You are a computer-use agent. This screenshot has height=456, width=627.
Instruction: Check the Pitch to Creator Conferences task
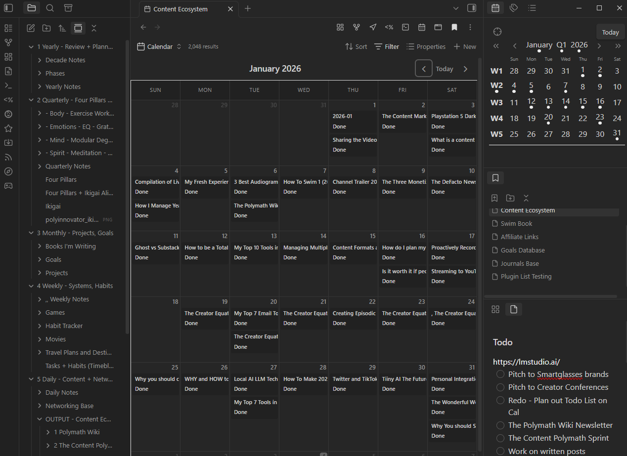(500, 387)
